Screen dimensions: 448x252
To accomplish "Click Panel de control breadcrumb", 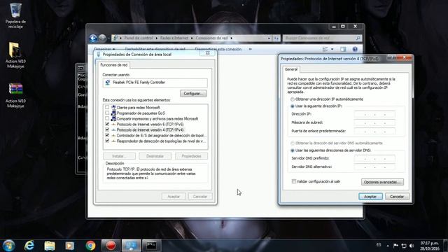I will click(x=139, y=38).
